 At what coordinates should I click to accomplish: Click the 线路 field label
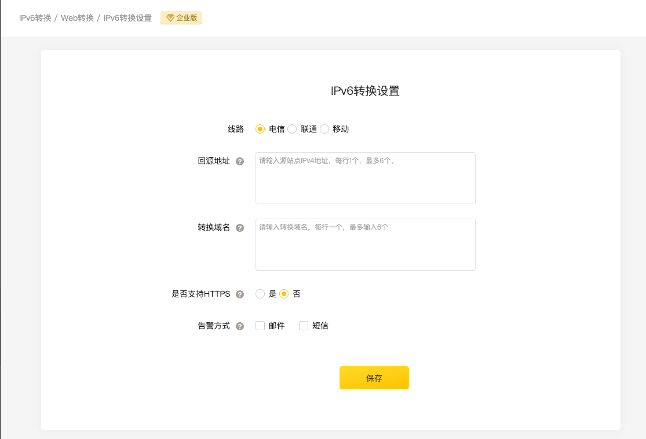(x=236, y=129)
